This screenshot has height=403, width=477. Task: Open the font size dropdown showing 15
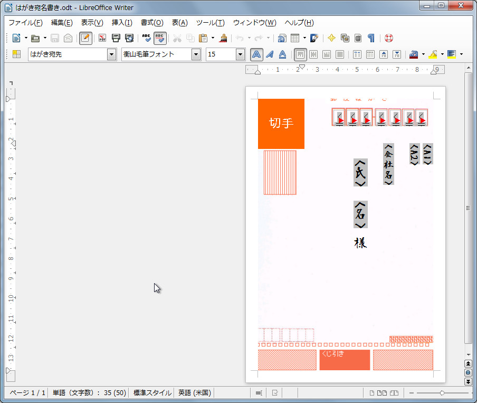click(240, 54)
